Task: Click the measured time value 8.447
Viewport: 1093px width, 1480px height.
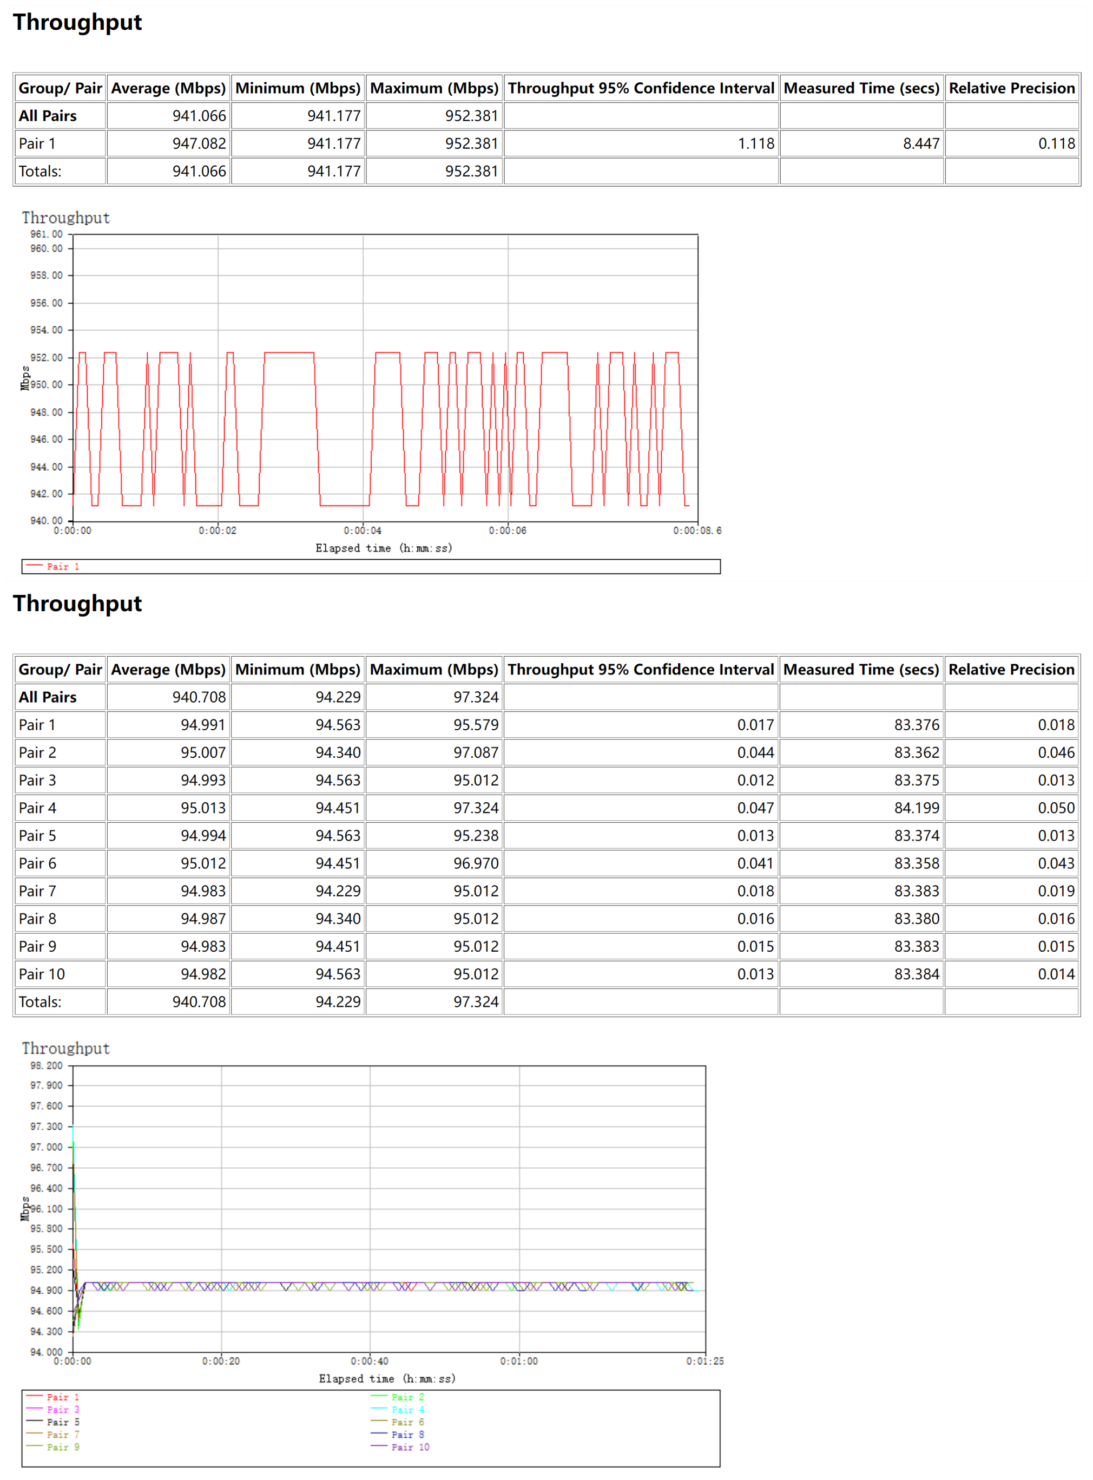Action: [x=921, y=143]
